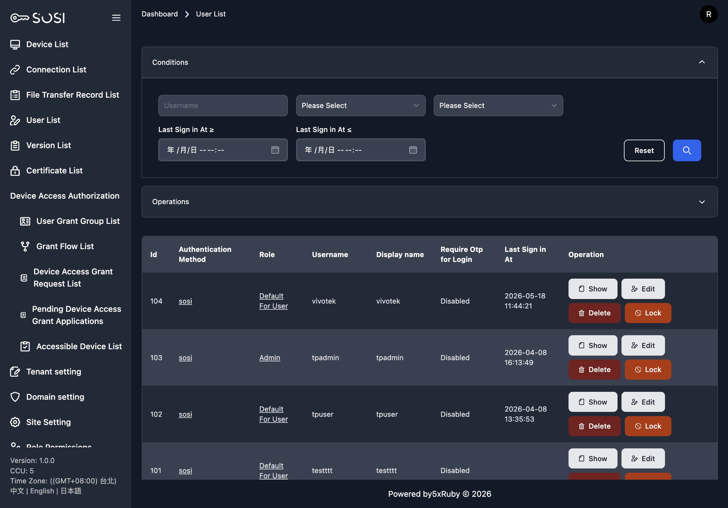Click the User Grant Group card icon
The height and width of the screenshot is (508, 728).
pos(25,221)
